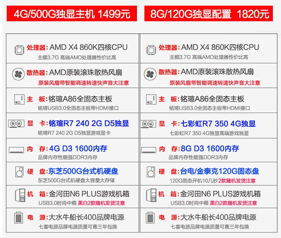The width and height of the screenshot is (281, 238).
Task: Click 七喜电源品牌电源质量可靠三年包换 in left column
Action: [x=78, y=227]
